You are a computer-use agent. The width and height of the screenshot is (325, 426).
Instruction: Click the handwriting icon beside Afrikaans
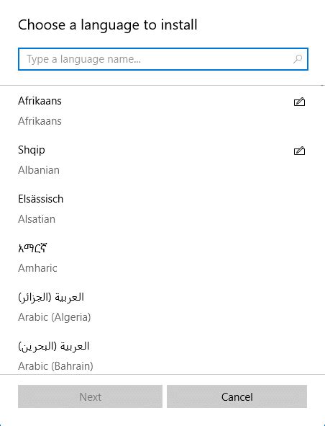pos(299,102)
